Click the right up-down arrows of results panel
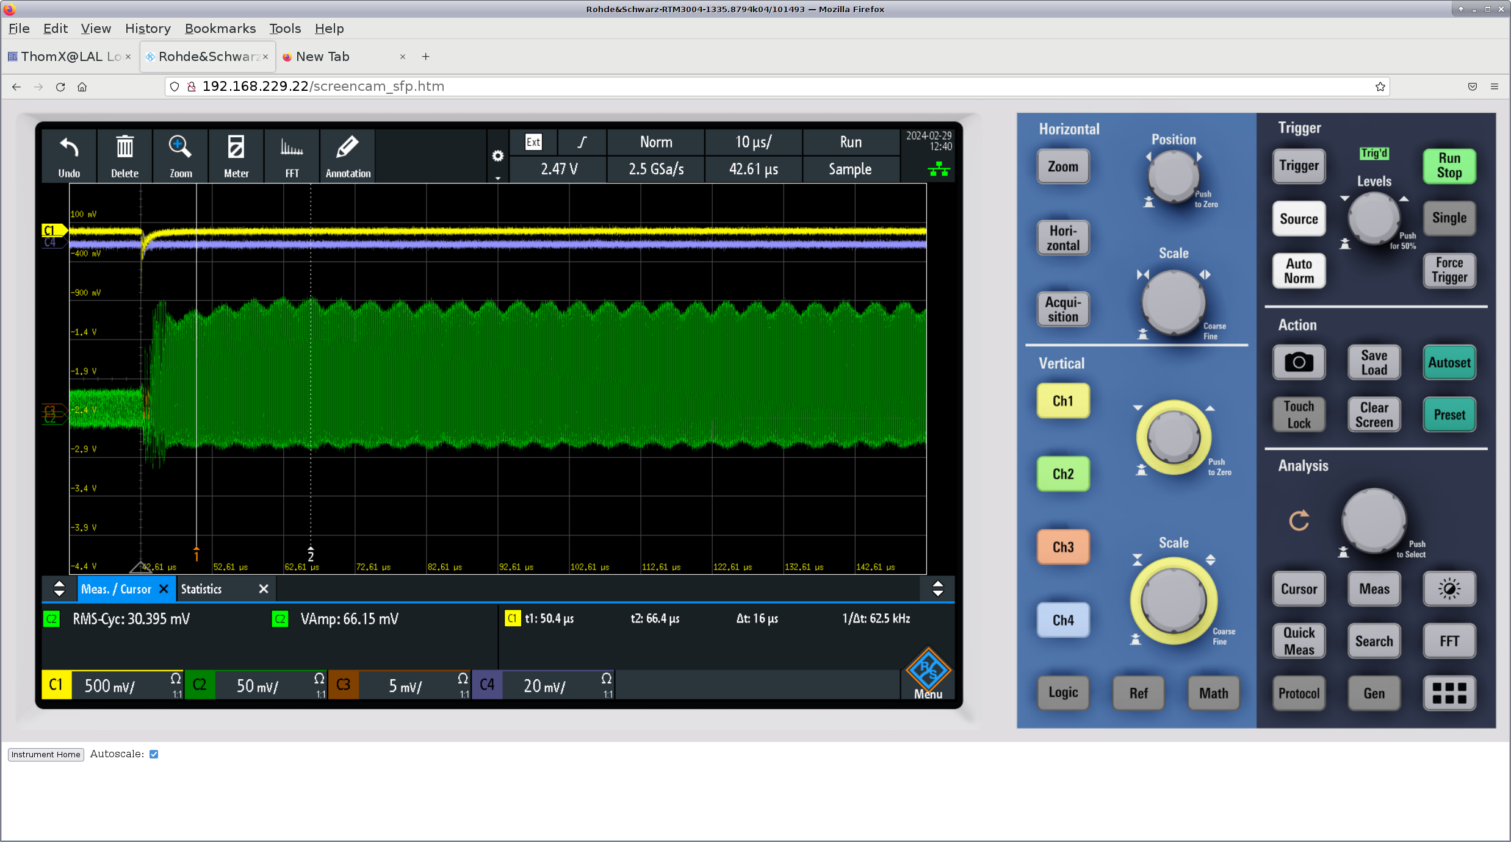 pyautogui.click(x=938, y=589)
